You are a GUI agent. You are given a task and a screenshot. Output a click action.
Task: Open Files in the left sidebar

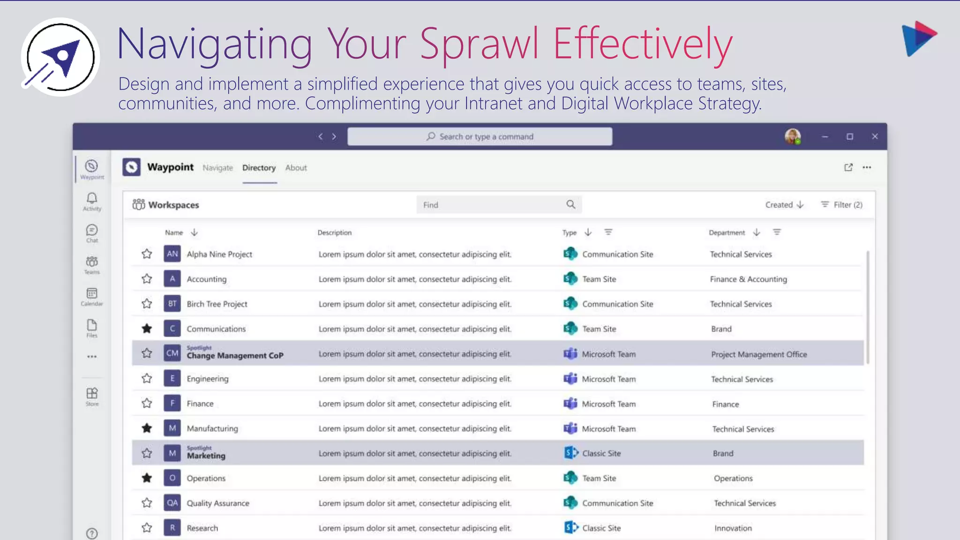[x=92, y=328]
